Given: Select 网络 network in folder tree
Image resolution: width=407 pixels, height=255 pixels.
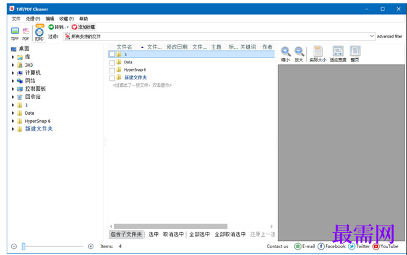Looking at the screenshot, I should pyautogui.click(x=30, y=81).
